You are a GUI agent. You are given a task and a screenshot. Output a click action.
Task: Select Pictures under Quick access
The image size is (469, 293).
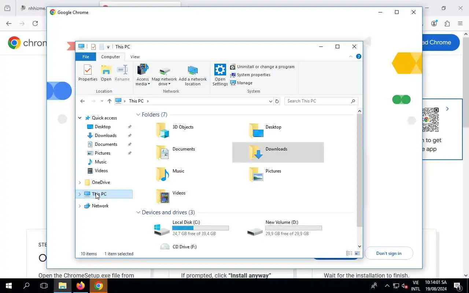pos(103,153)
